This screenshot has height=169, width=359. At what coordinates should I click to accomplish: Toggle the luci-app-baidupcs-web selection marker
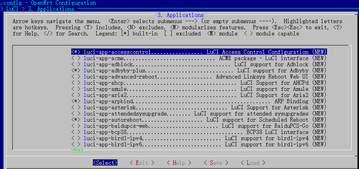[x=76, y=126]
